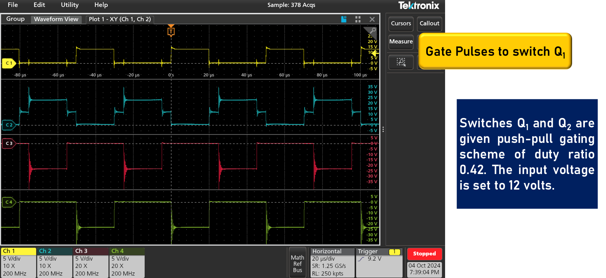
Task: Open the File menu
Action: (x=13, y=5)
